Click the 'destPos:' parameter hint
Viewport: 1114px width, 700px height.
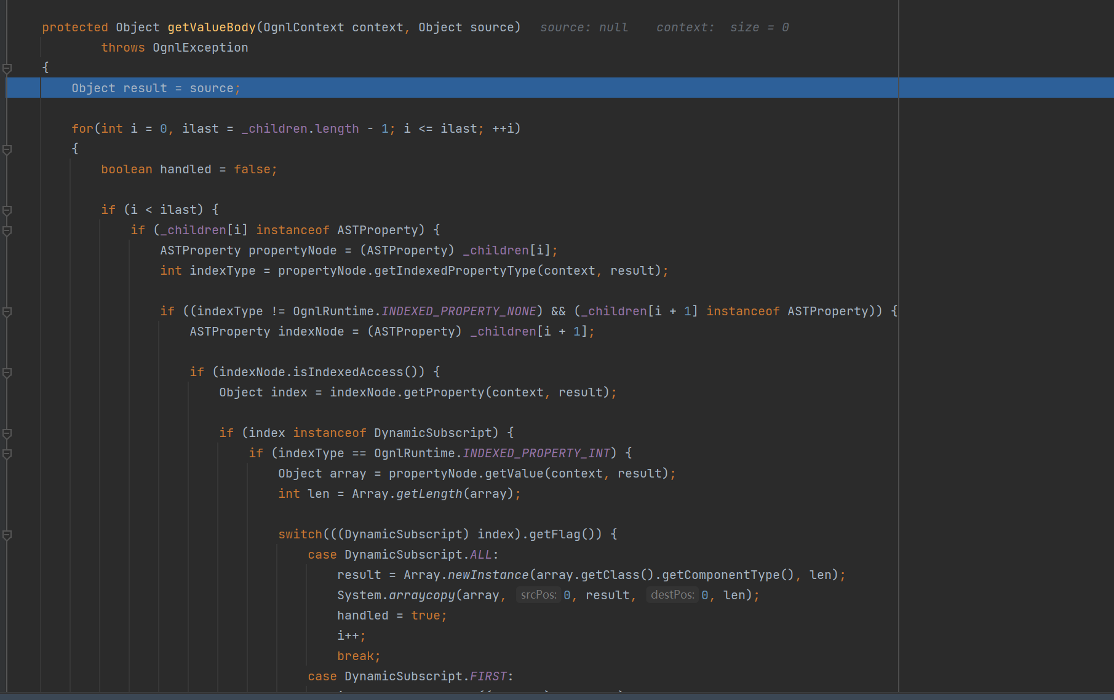click(672, 595)
